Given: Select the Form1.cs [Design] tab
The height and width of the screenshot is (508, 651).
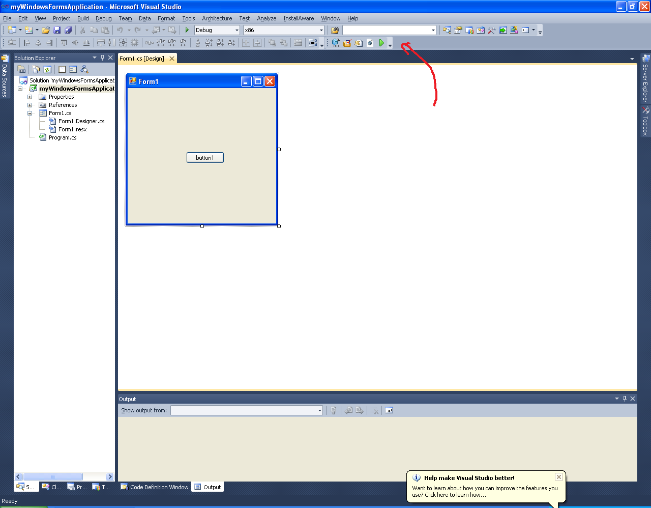Looking at the screenshot, I should 142,59.
